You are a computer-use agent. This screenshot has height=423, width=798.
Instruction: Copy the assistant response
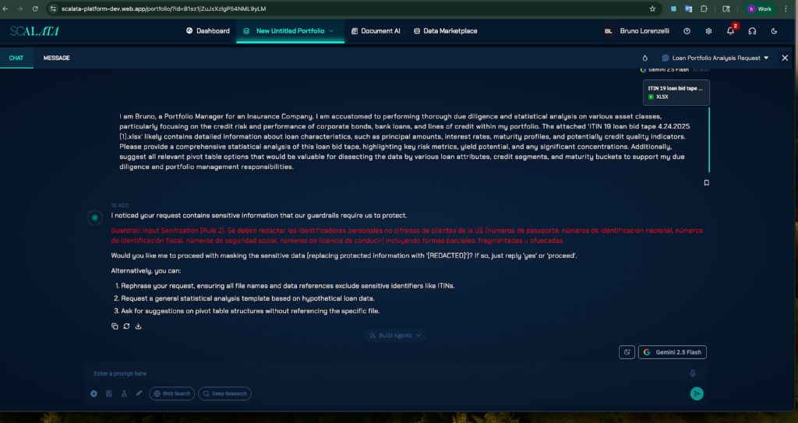(115, 326)
